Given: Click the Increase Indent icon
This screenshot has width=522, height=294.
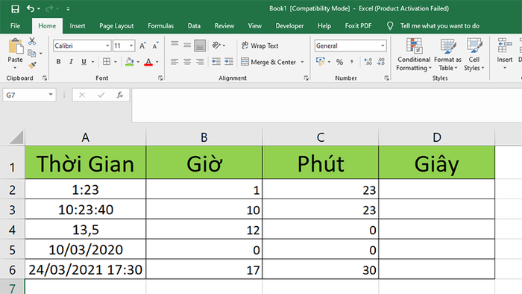Looking at the screenshot, I should click(x=229, y=62).
